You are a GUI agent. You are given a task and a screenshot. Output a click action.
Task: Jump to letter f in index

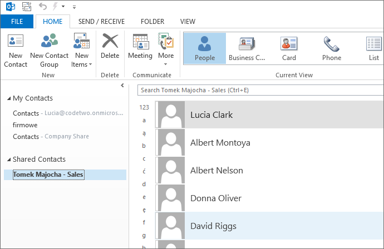coord(144,222)
